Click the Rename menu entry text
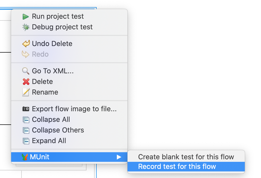This screenshot has width=261, height=178. (45, 92)
